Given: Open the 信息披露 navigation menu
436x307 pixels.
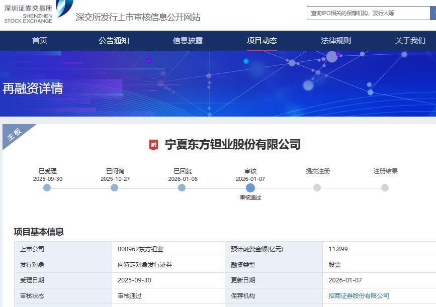Looking at the screenshot, I should click(x=187, y=41).
